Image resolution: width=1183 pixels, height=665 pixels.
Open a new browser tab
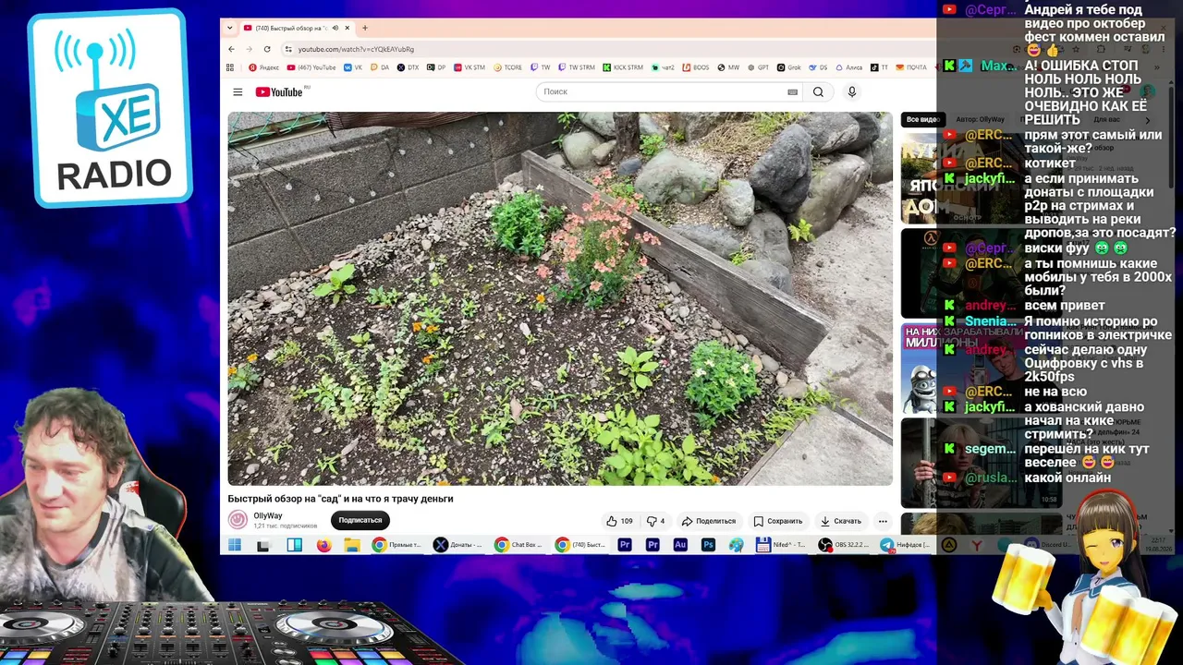point(364,28)
